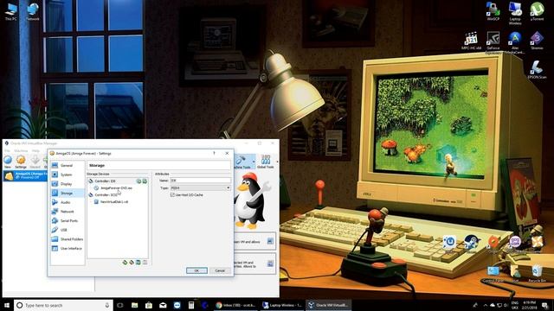Open Help menu in VirtualBox Manager
554x311 pixels.
35,150
